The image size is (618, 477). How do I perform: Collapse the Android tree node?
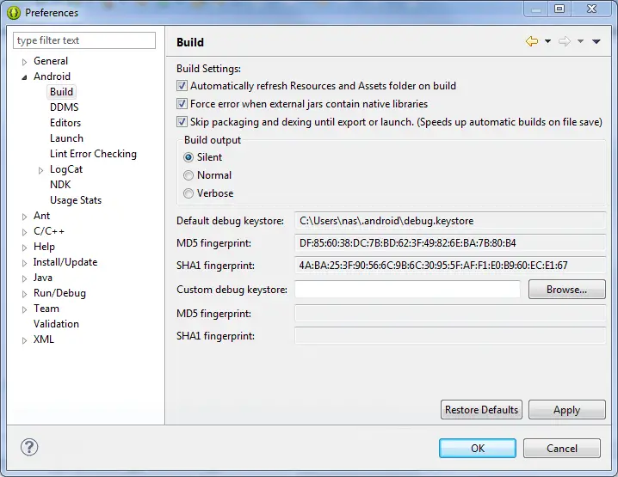[25, 77]
